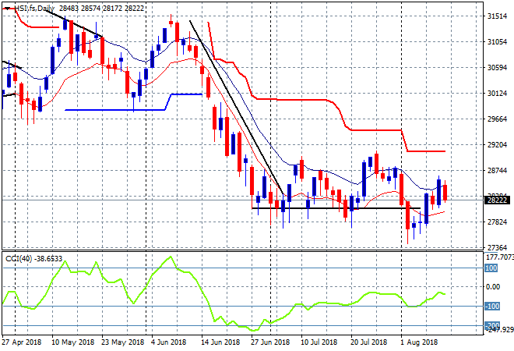The image size is (514, 351).
Task: Click the 27824 price axis label
Action: [497, 222]
